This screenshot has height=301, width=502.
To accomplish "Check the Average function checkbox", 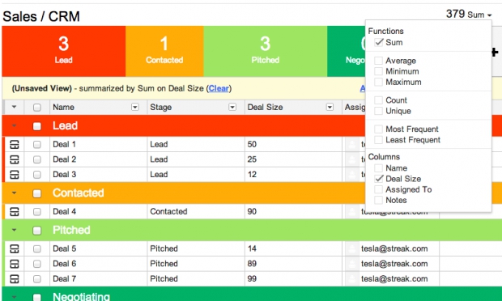I will (378, 61).
